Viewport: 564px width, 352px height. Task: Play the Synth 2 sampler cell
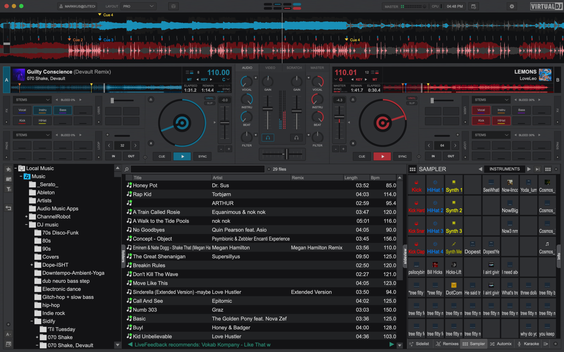tap(454, 205)
